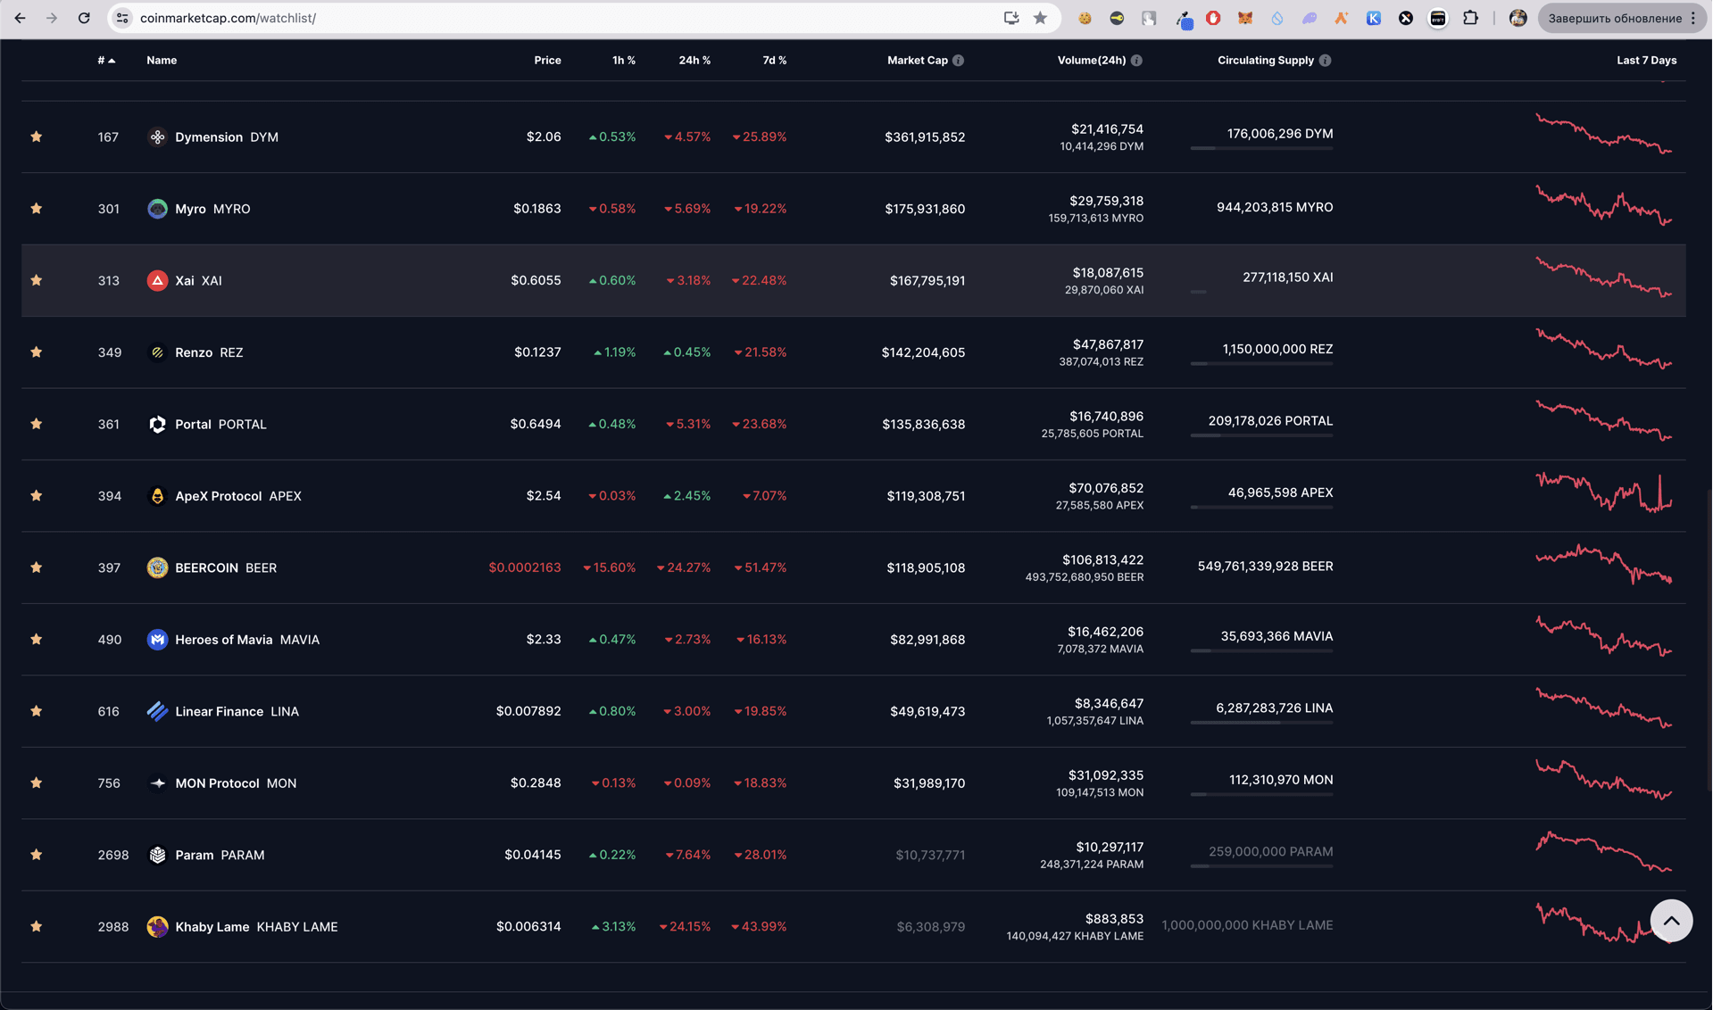Screen dimensions: 1713x1010
Task: Toggle the watchlist star for Khaby Lame
Action: [x=37, y=926]
